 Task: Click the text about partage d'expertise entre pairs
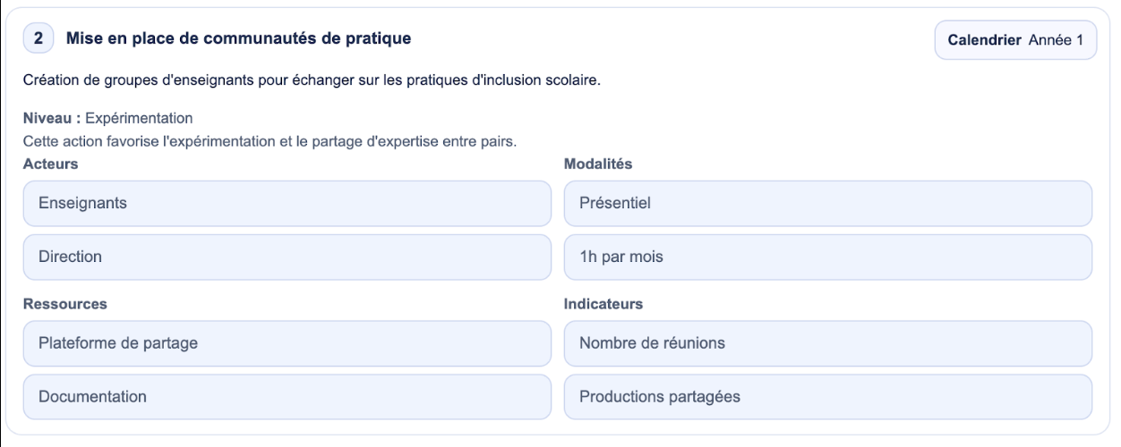click(x=271, y=140)
